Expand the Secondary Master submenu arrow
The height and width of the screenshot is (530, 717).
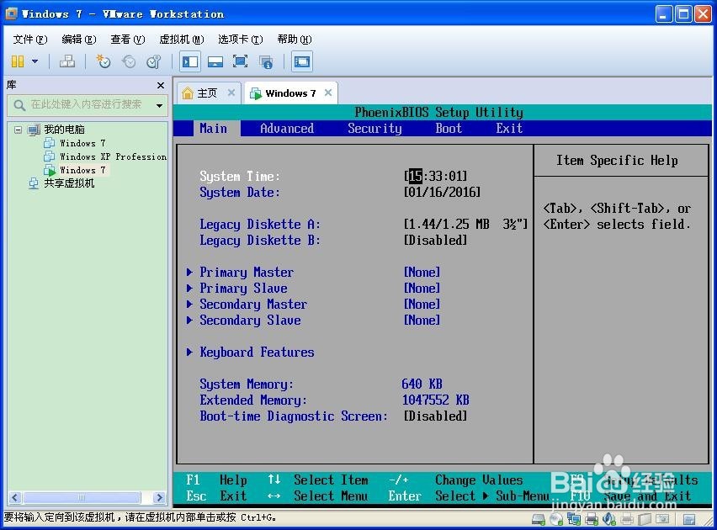coord(189,304)
